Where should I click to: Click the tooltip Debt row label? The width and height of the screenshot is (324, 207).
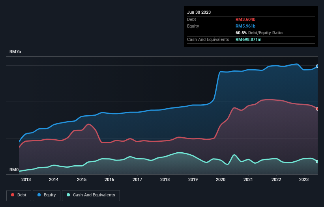191,19
